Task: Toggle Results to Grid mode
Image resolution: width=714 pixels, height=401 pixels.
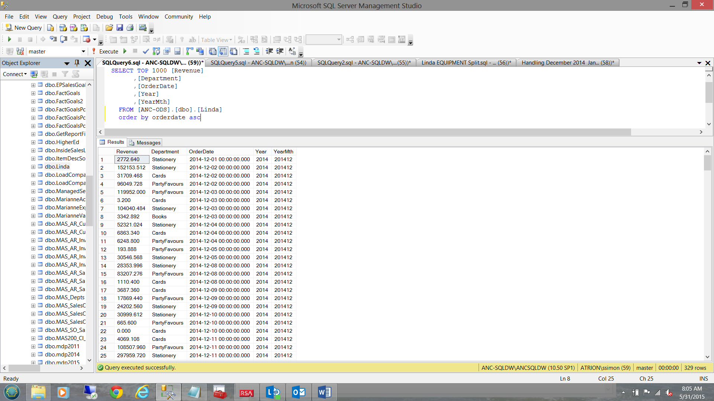Action: coord(223,51)
